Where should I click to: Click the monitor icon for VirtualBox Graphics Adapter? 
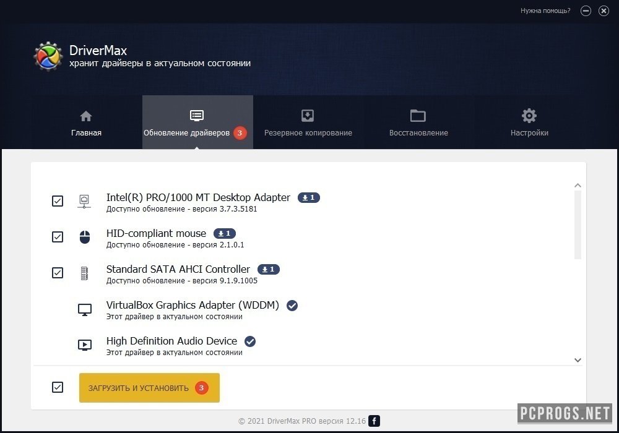pos(84,309)
